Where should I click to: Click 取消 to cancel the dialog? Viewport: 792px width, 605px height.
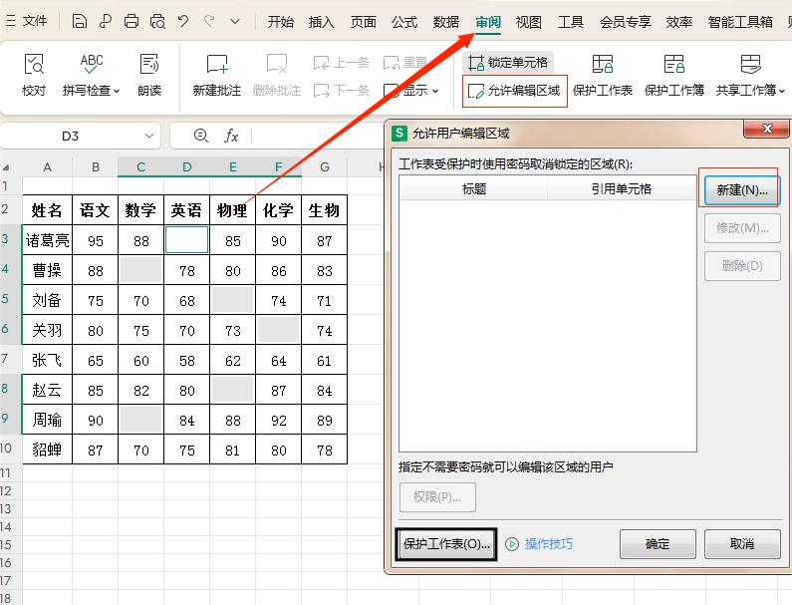pyautogui.click(x=742, y=544)
